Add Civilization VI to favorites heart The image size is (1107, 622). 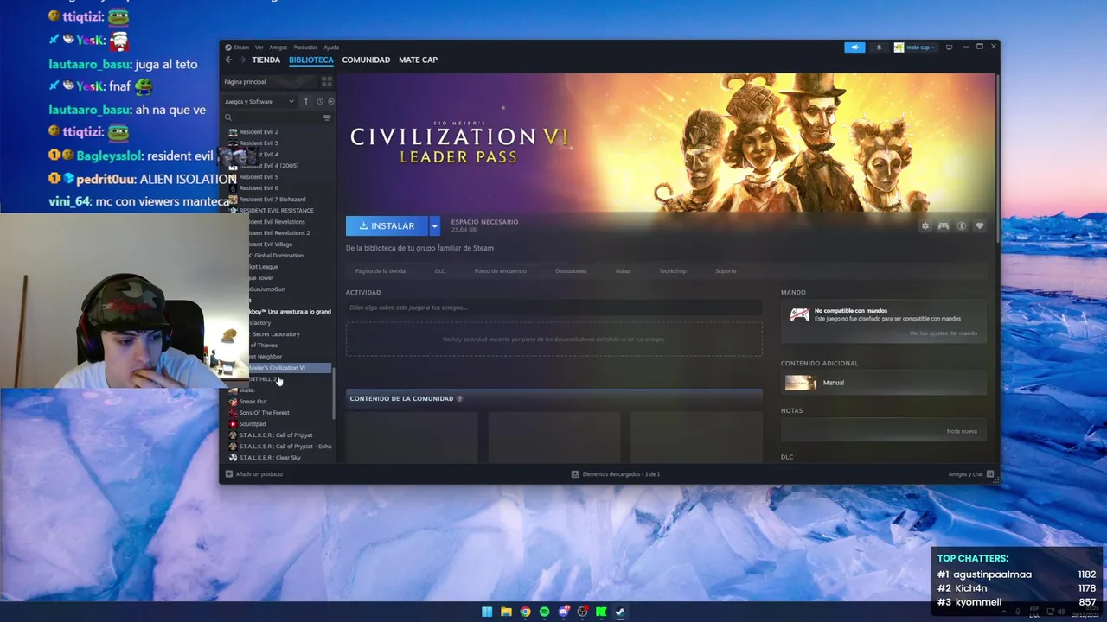point(980,225)
